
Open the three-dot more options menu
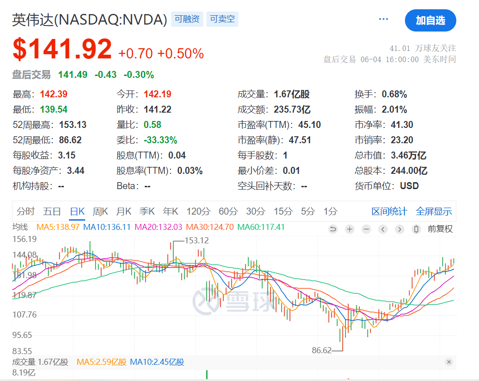(383, 19)
